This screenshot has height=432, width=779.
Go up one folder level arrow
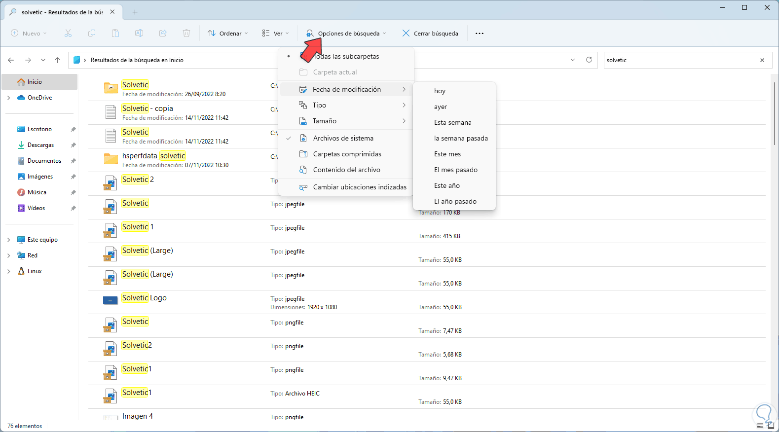pos(57,60)
